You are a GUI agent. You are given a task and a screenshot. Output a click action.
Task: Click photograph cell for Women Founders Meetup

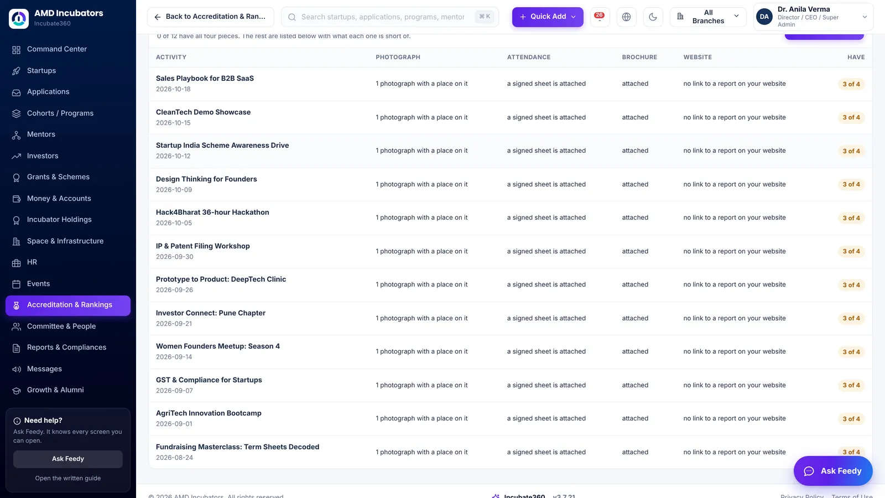tap(421, 351)
